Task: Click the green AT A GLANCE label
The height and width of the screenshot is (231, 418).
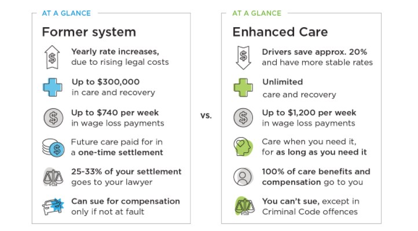Action: pyautogui.click(x=257, y=13)
